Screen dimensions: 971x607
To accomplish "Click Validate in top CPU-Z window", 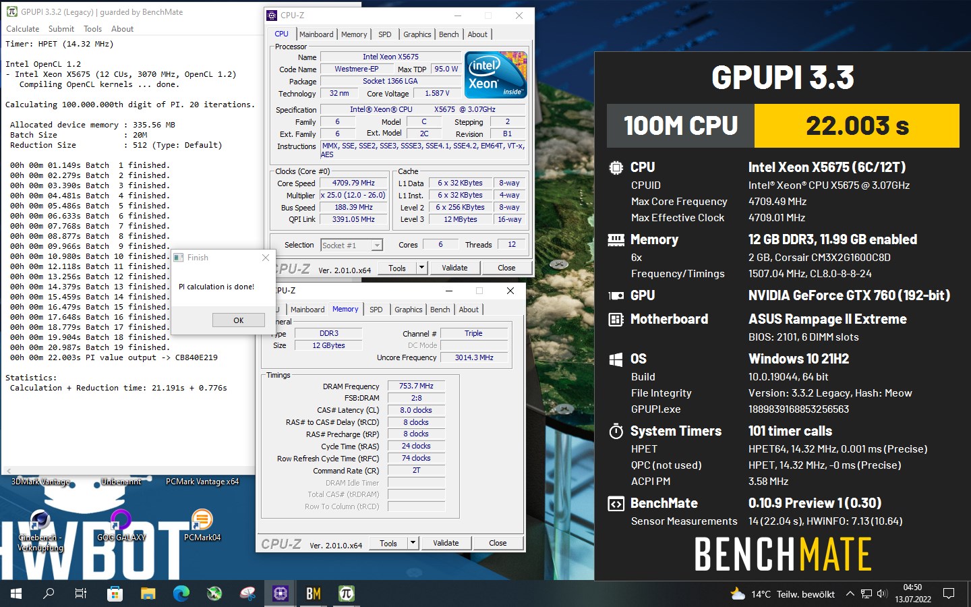I will click(454, 268).
